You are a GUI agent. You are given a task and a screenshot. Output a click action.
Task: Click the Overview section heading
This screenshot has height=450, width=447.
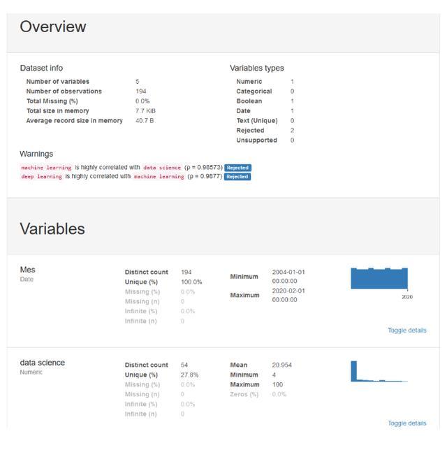pos(53,27)
